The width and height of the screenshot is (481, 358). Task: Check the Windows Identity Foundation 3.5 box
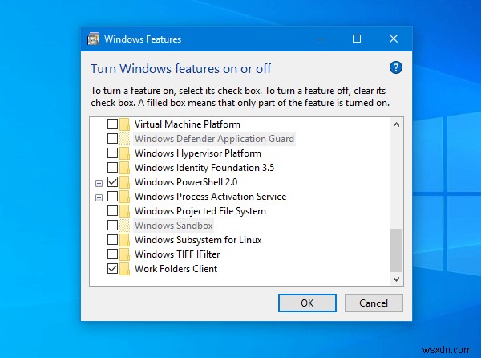tap(112, 168)
